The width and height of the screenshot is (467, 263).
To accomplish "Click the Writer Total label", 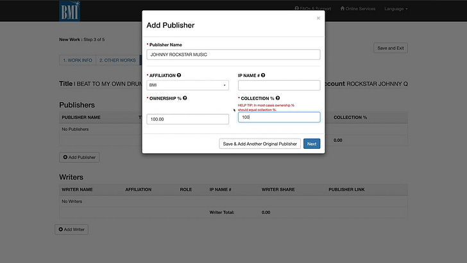I will pos(222,212).
